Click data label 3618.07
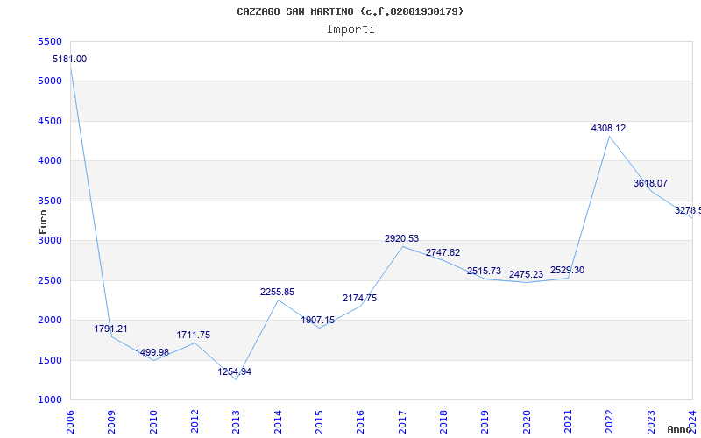 [650, 183]
